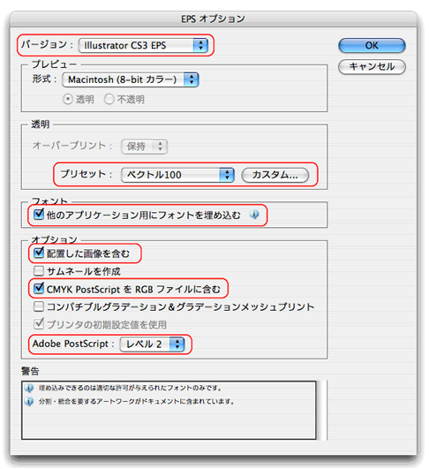
Task: Enable サムネールを作成 checkbox
Action: [x=39, y=271]
